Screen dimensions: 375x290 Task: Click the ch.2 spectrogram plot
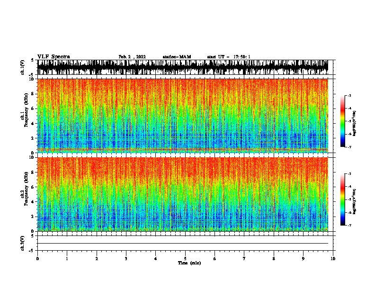coord(183,194)
